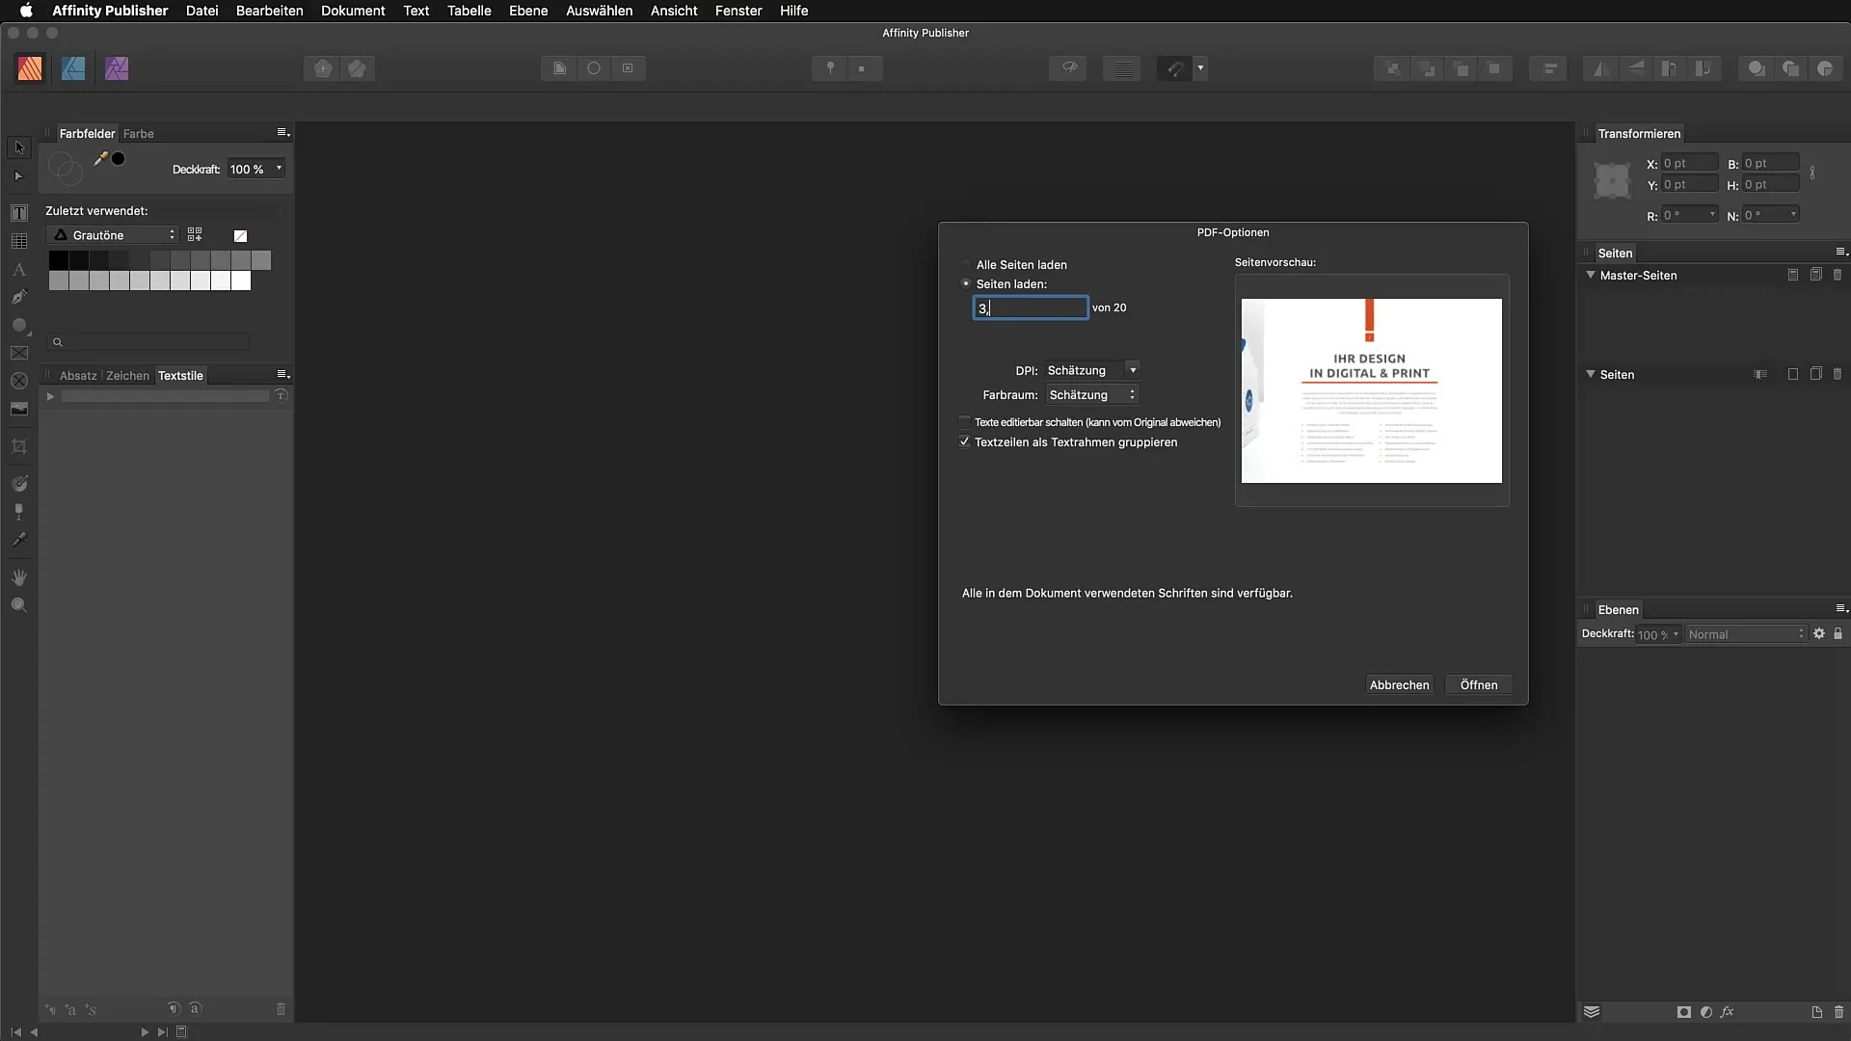Image resolution: width=1851 pixels, height=1041 pixels.
Task: Click the Seiten laden page number field
Action: (x=1031, y=307)
